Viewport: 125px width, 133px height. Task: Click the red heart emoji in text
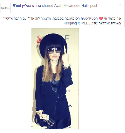pyautogui.click(x=101, y=18)
